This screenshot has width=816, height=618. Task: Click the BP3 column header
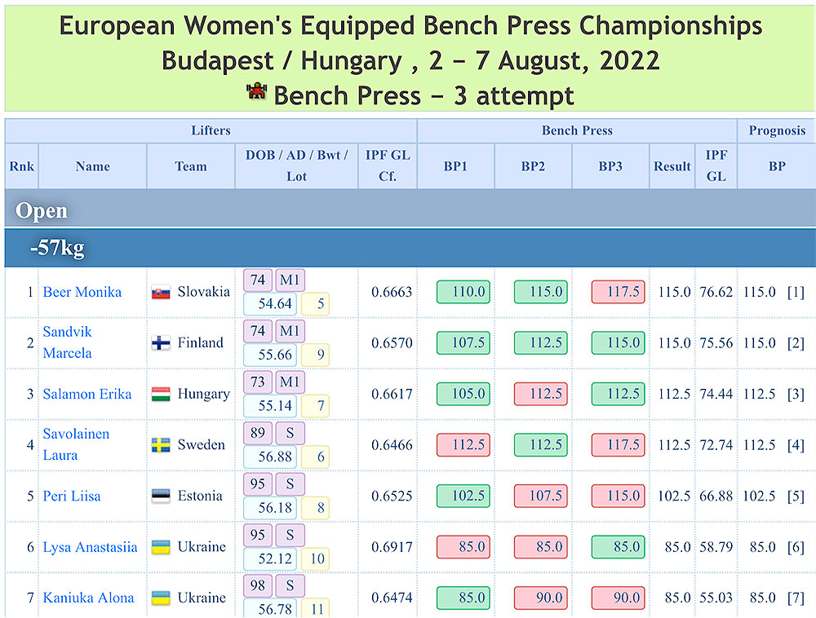coord(610,166)
